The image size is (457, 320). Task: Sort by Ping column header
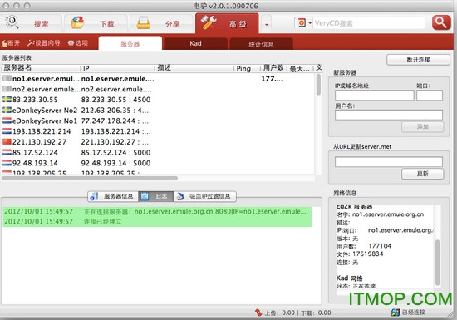click(x=247, y=68)
